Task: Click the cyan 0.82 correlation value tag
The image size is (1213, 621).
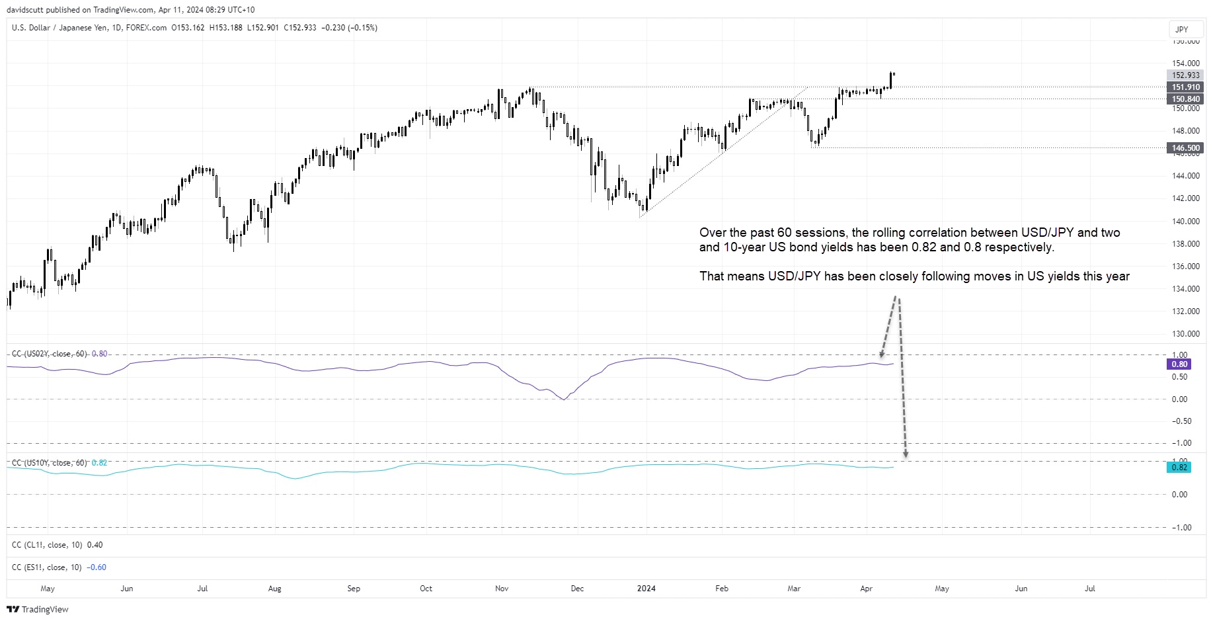Action: point(1180,468)
